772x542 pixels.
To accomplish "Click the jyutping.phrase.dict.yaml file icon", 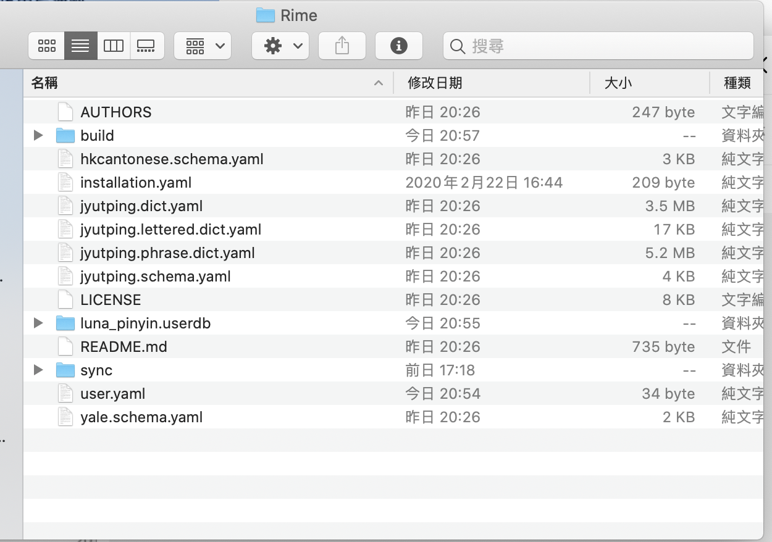I will tap(65, 252).
